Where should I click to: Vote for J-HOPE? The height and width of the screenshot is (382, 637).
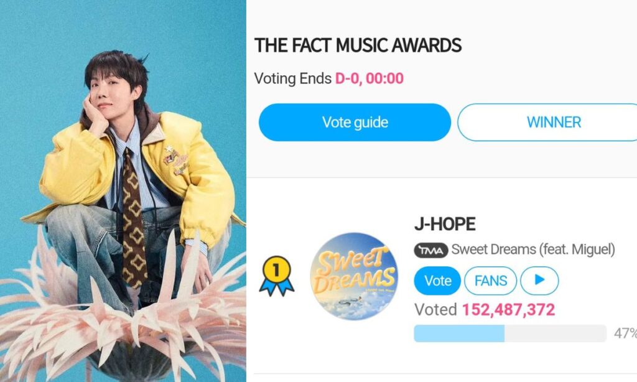tap(437, 281)
